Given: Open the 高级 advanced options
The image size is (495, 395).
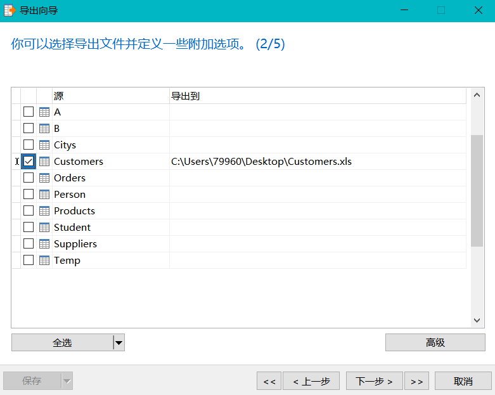Looking at the screenshot, I should [435, 342].
